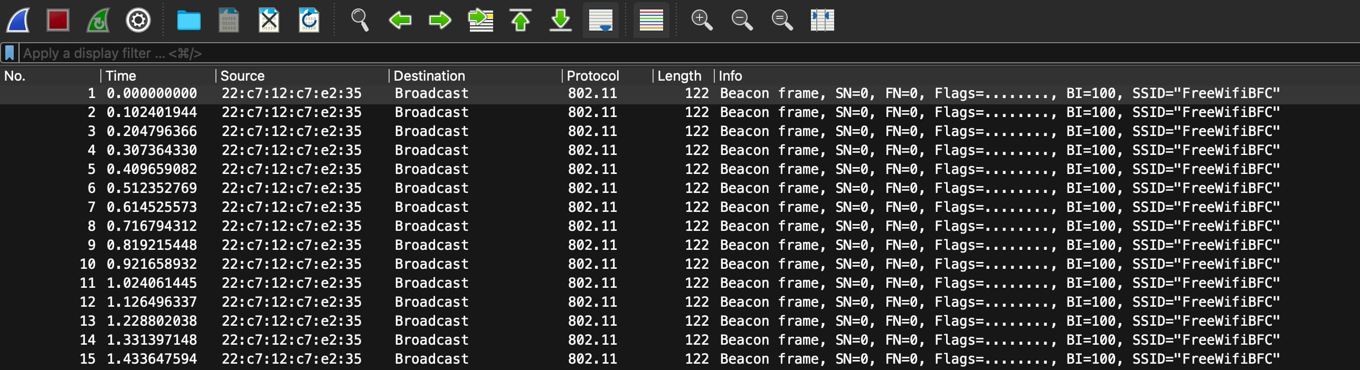Image resolution: width=1360 pixels, height=370 pixels.
Task: Select packet at time 0.102401944
Action: (680, 113)
